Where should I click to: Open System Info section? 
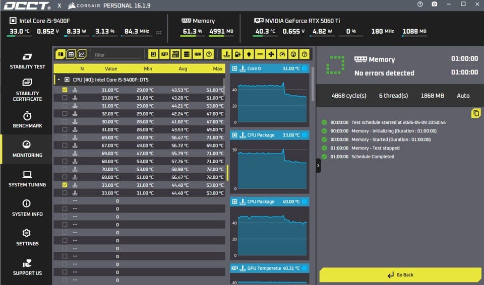pyautogui.click(x=27, y=208)
